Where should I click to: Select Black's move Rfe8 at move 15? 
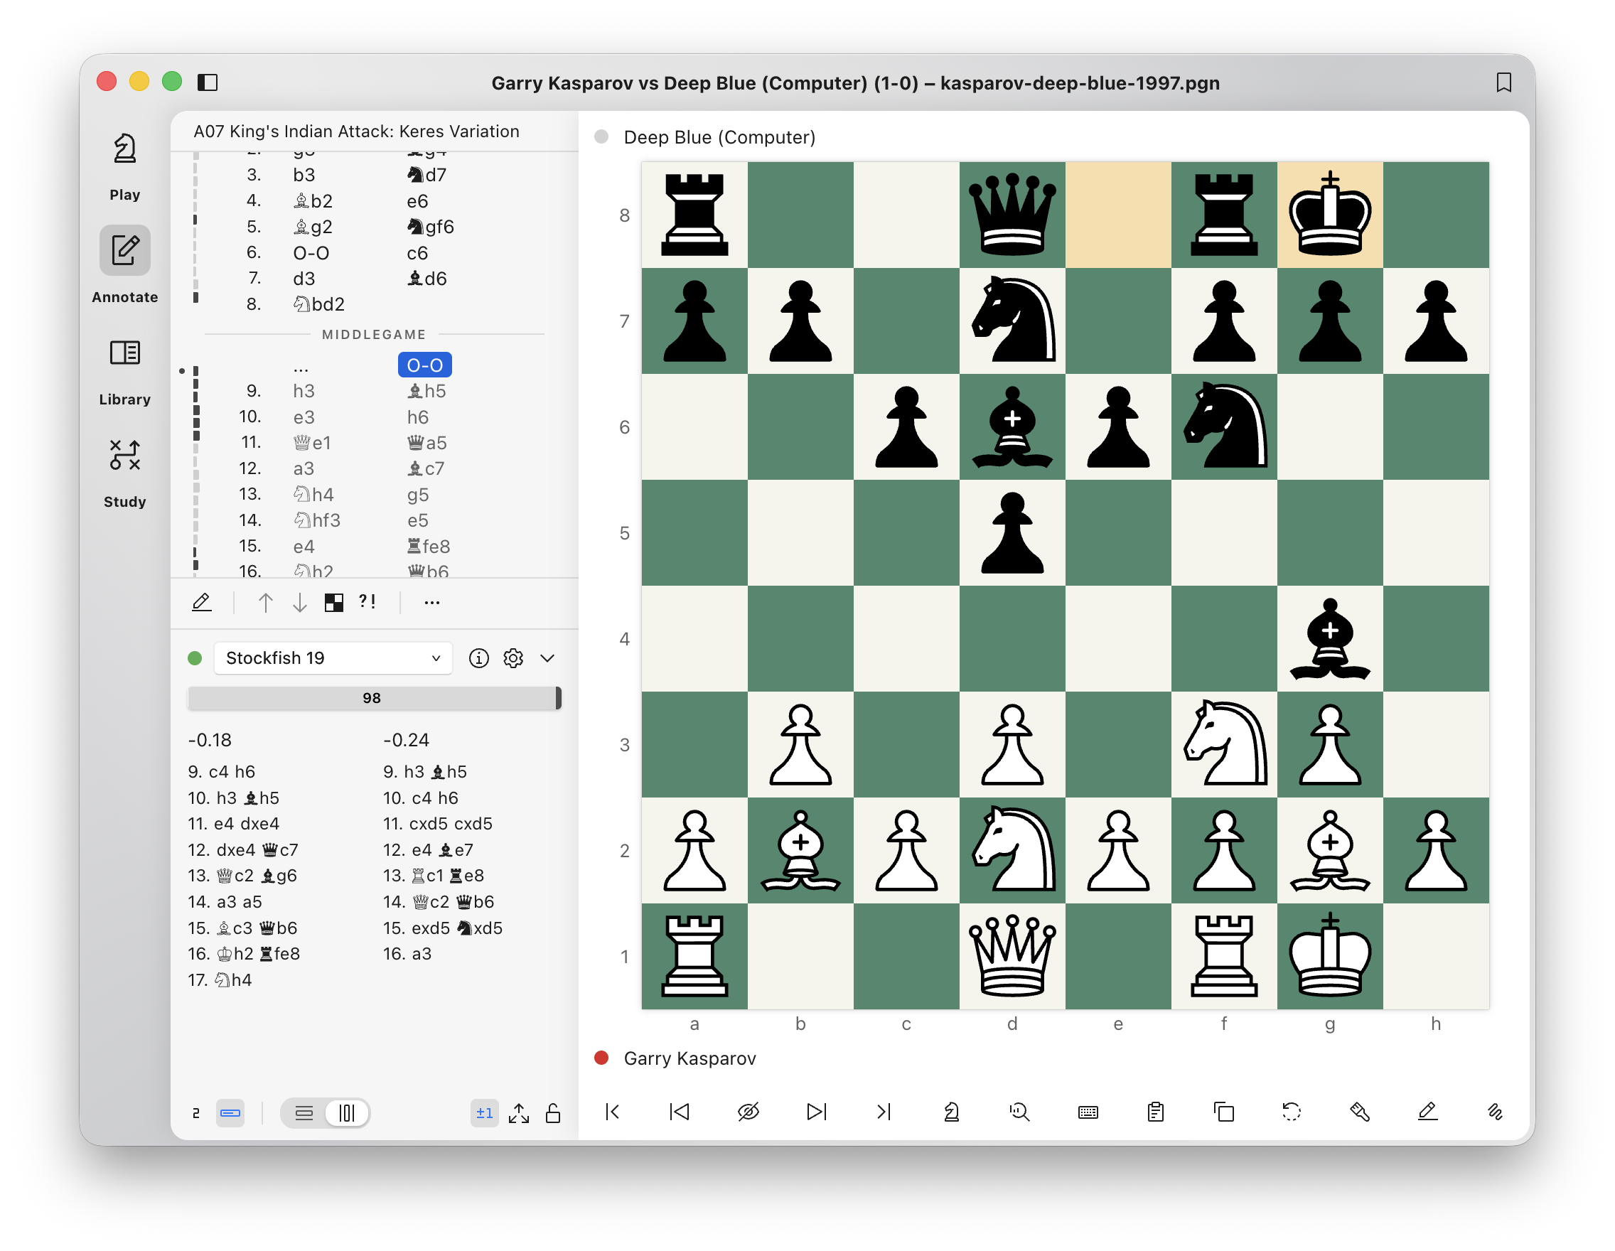coord(429,547)
